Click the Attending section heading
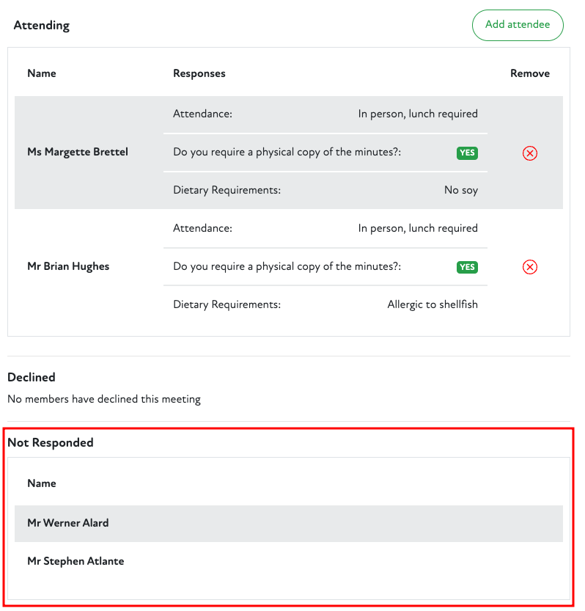Viewport: 585px width, 611px height. tap(42, 25)
